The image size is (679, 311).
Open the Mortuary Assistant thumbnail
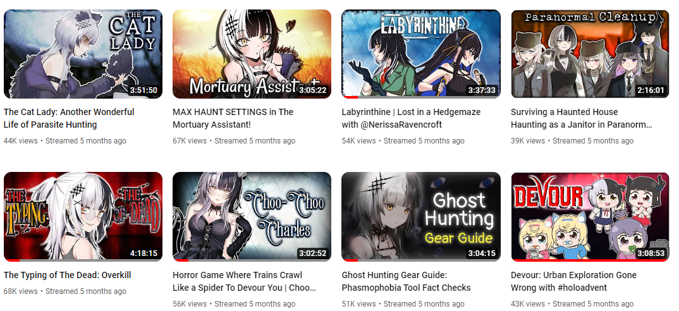point(252,54)
